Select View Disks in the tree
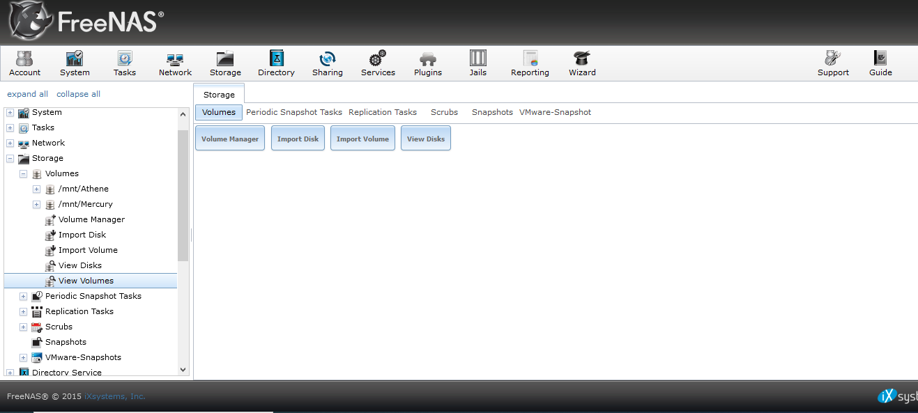 [80, 265]
